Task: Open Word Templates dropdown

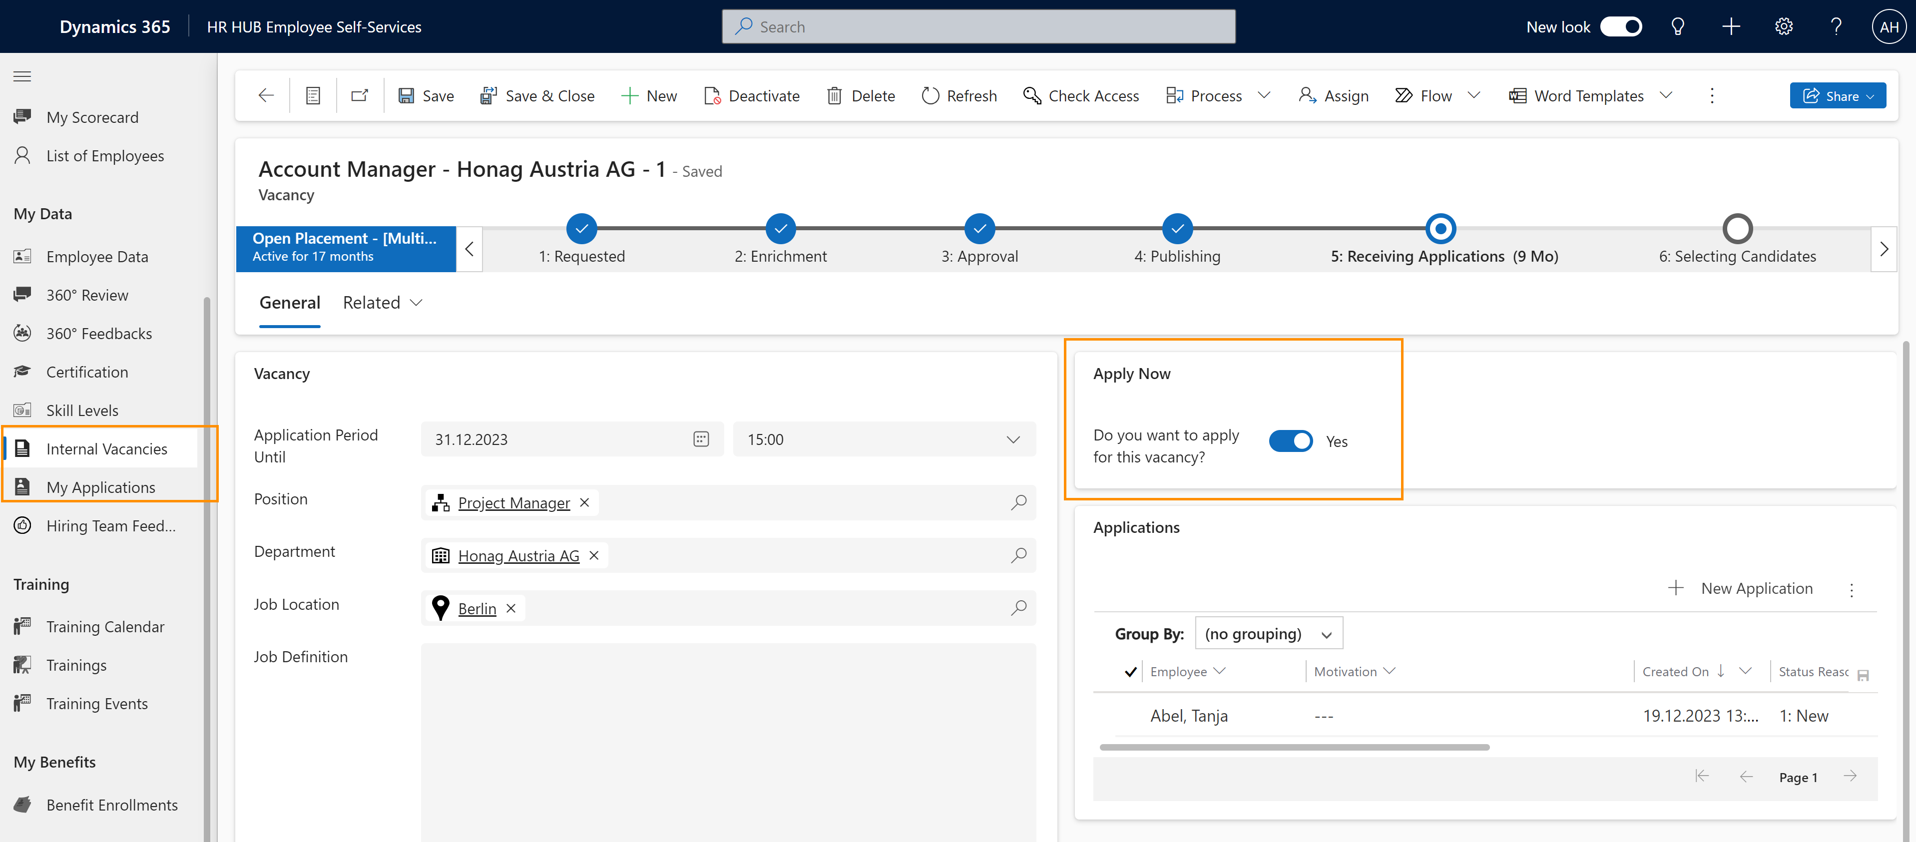Action: [1666, 95]
